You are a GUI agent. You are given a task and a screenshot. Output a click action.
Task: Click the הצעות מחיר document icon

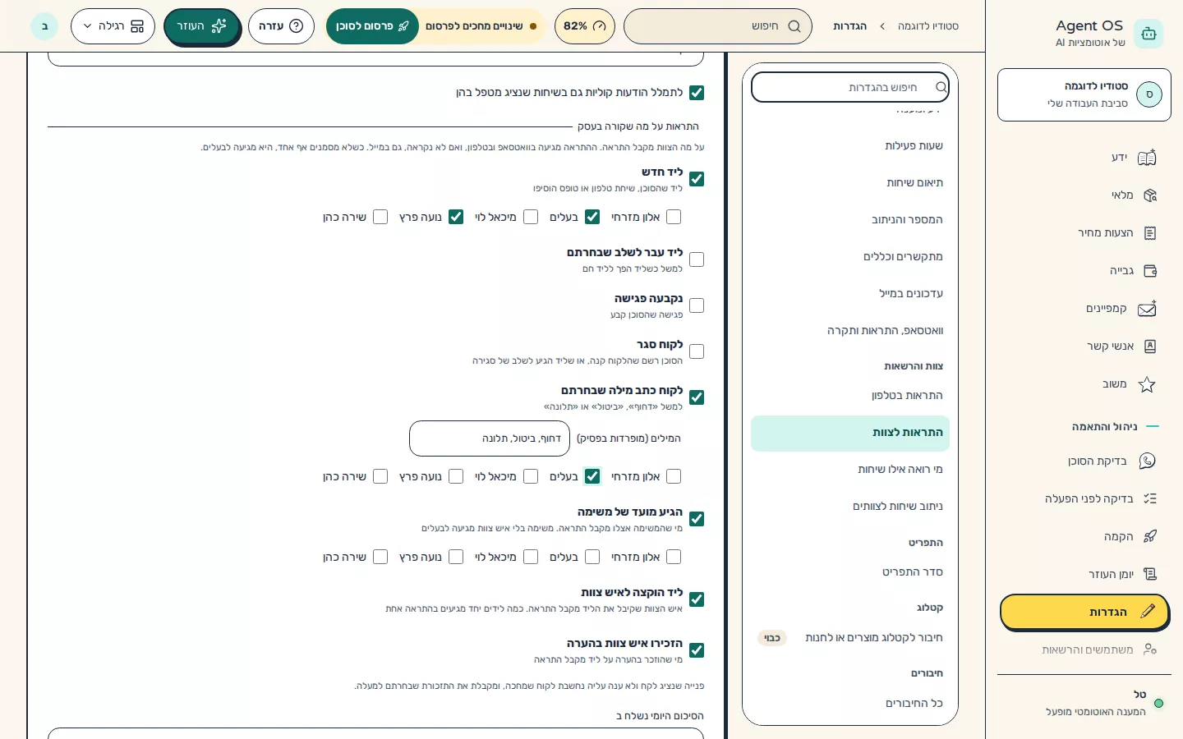(x=1150, y=233)
